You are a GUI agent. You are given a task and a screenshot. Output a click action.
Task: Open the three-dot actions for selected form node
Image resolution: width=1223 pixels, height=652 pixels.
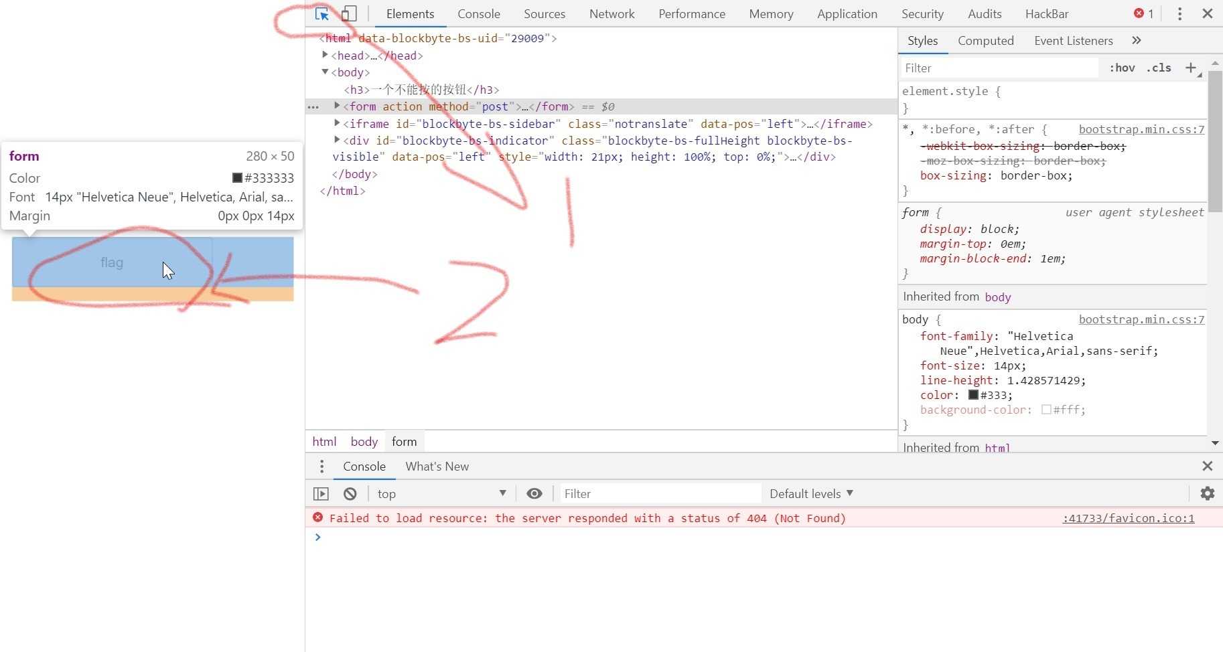tap(313, 107)
